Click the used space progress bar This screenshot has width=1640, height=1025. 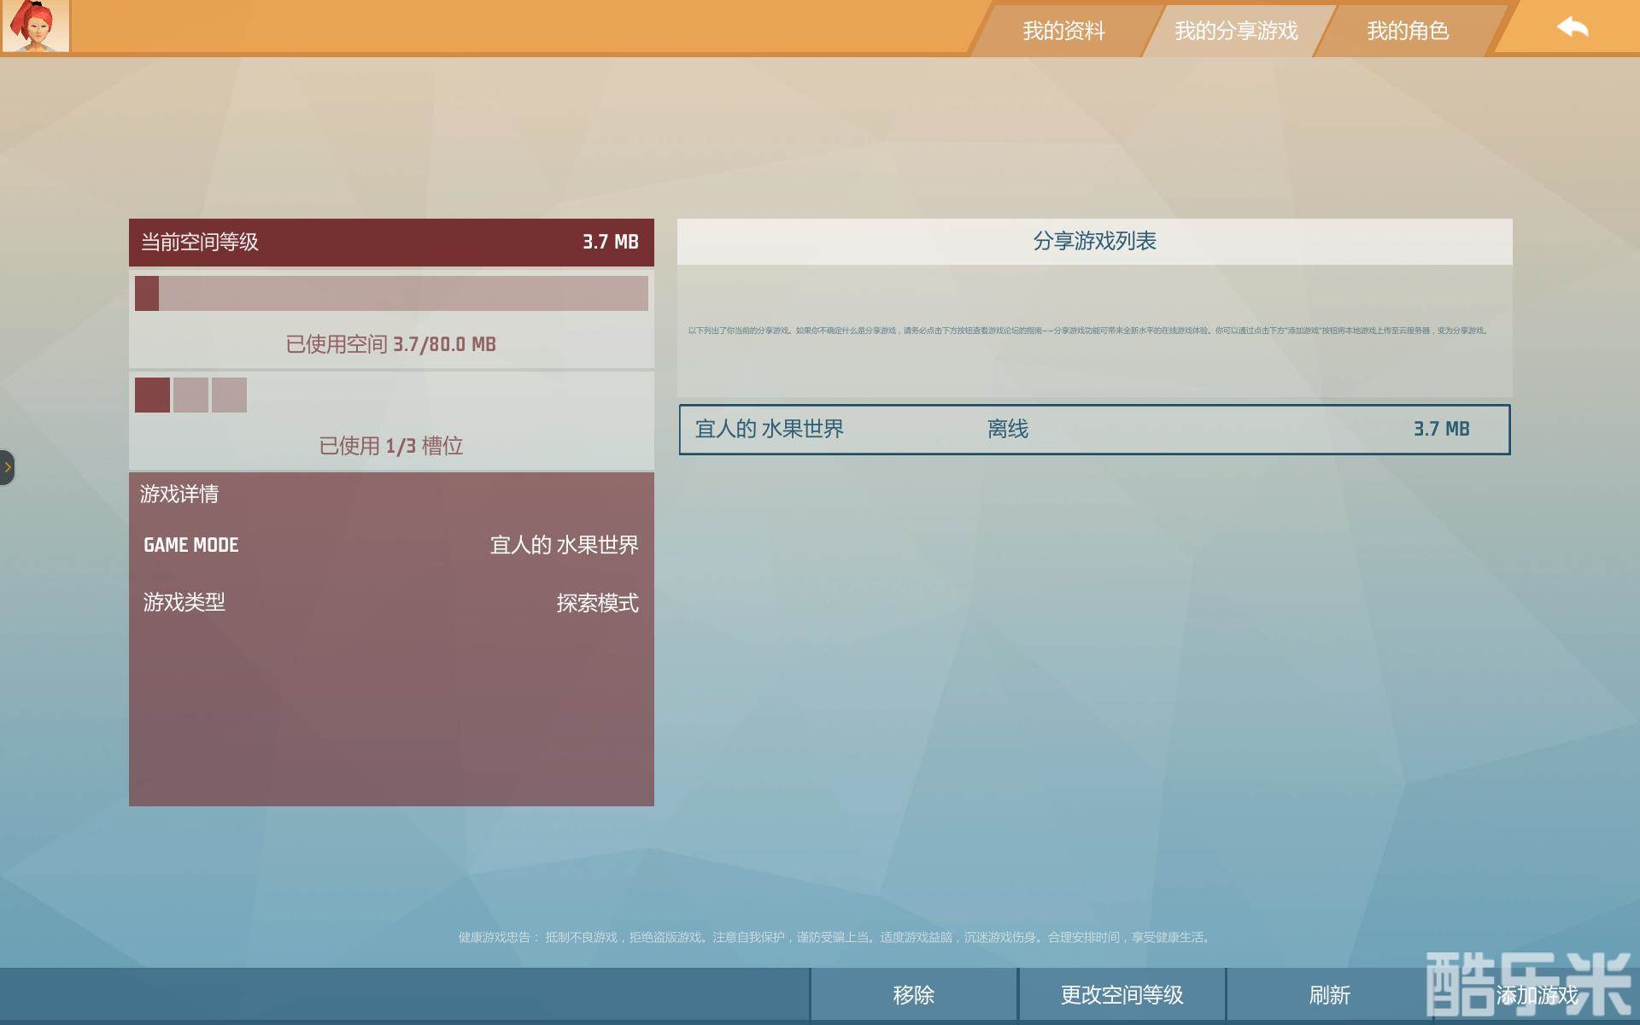[x=391, y=293]
